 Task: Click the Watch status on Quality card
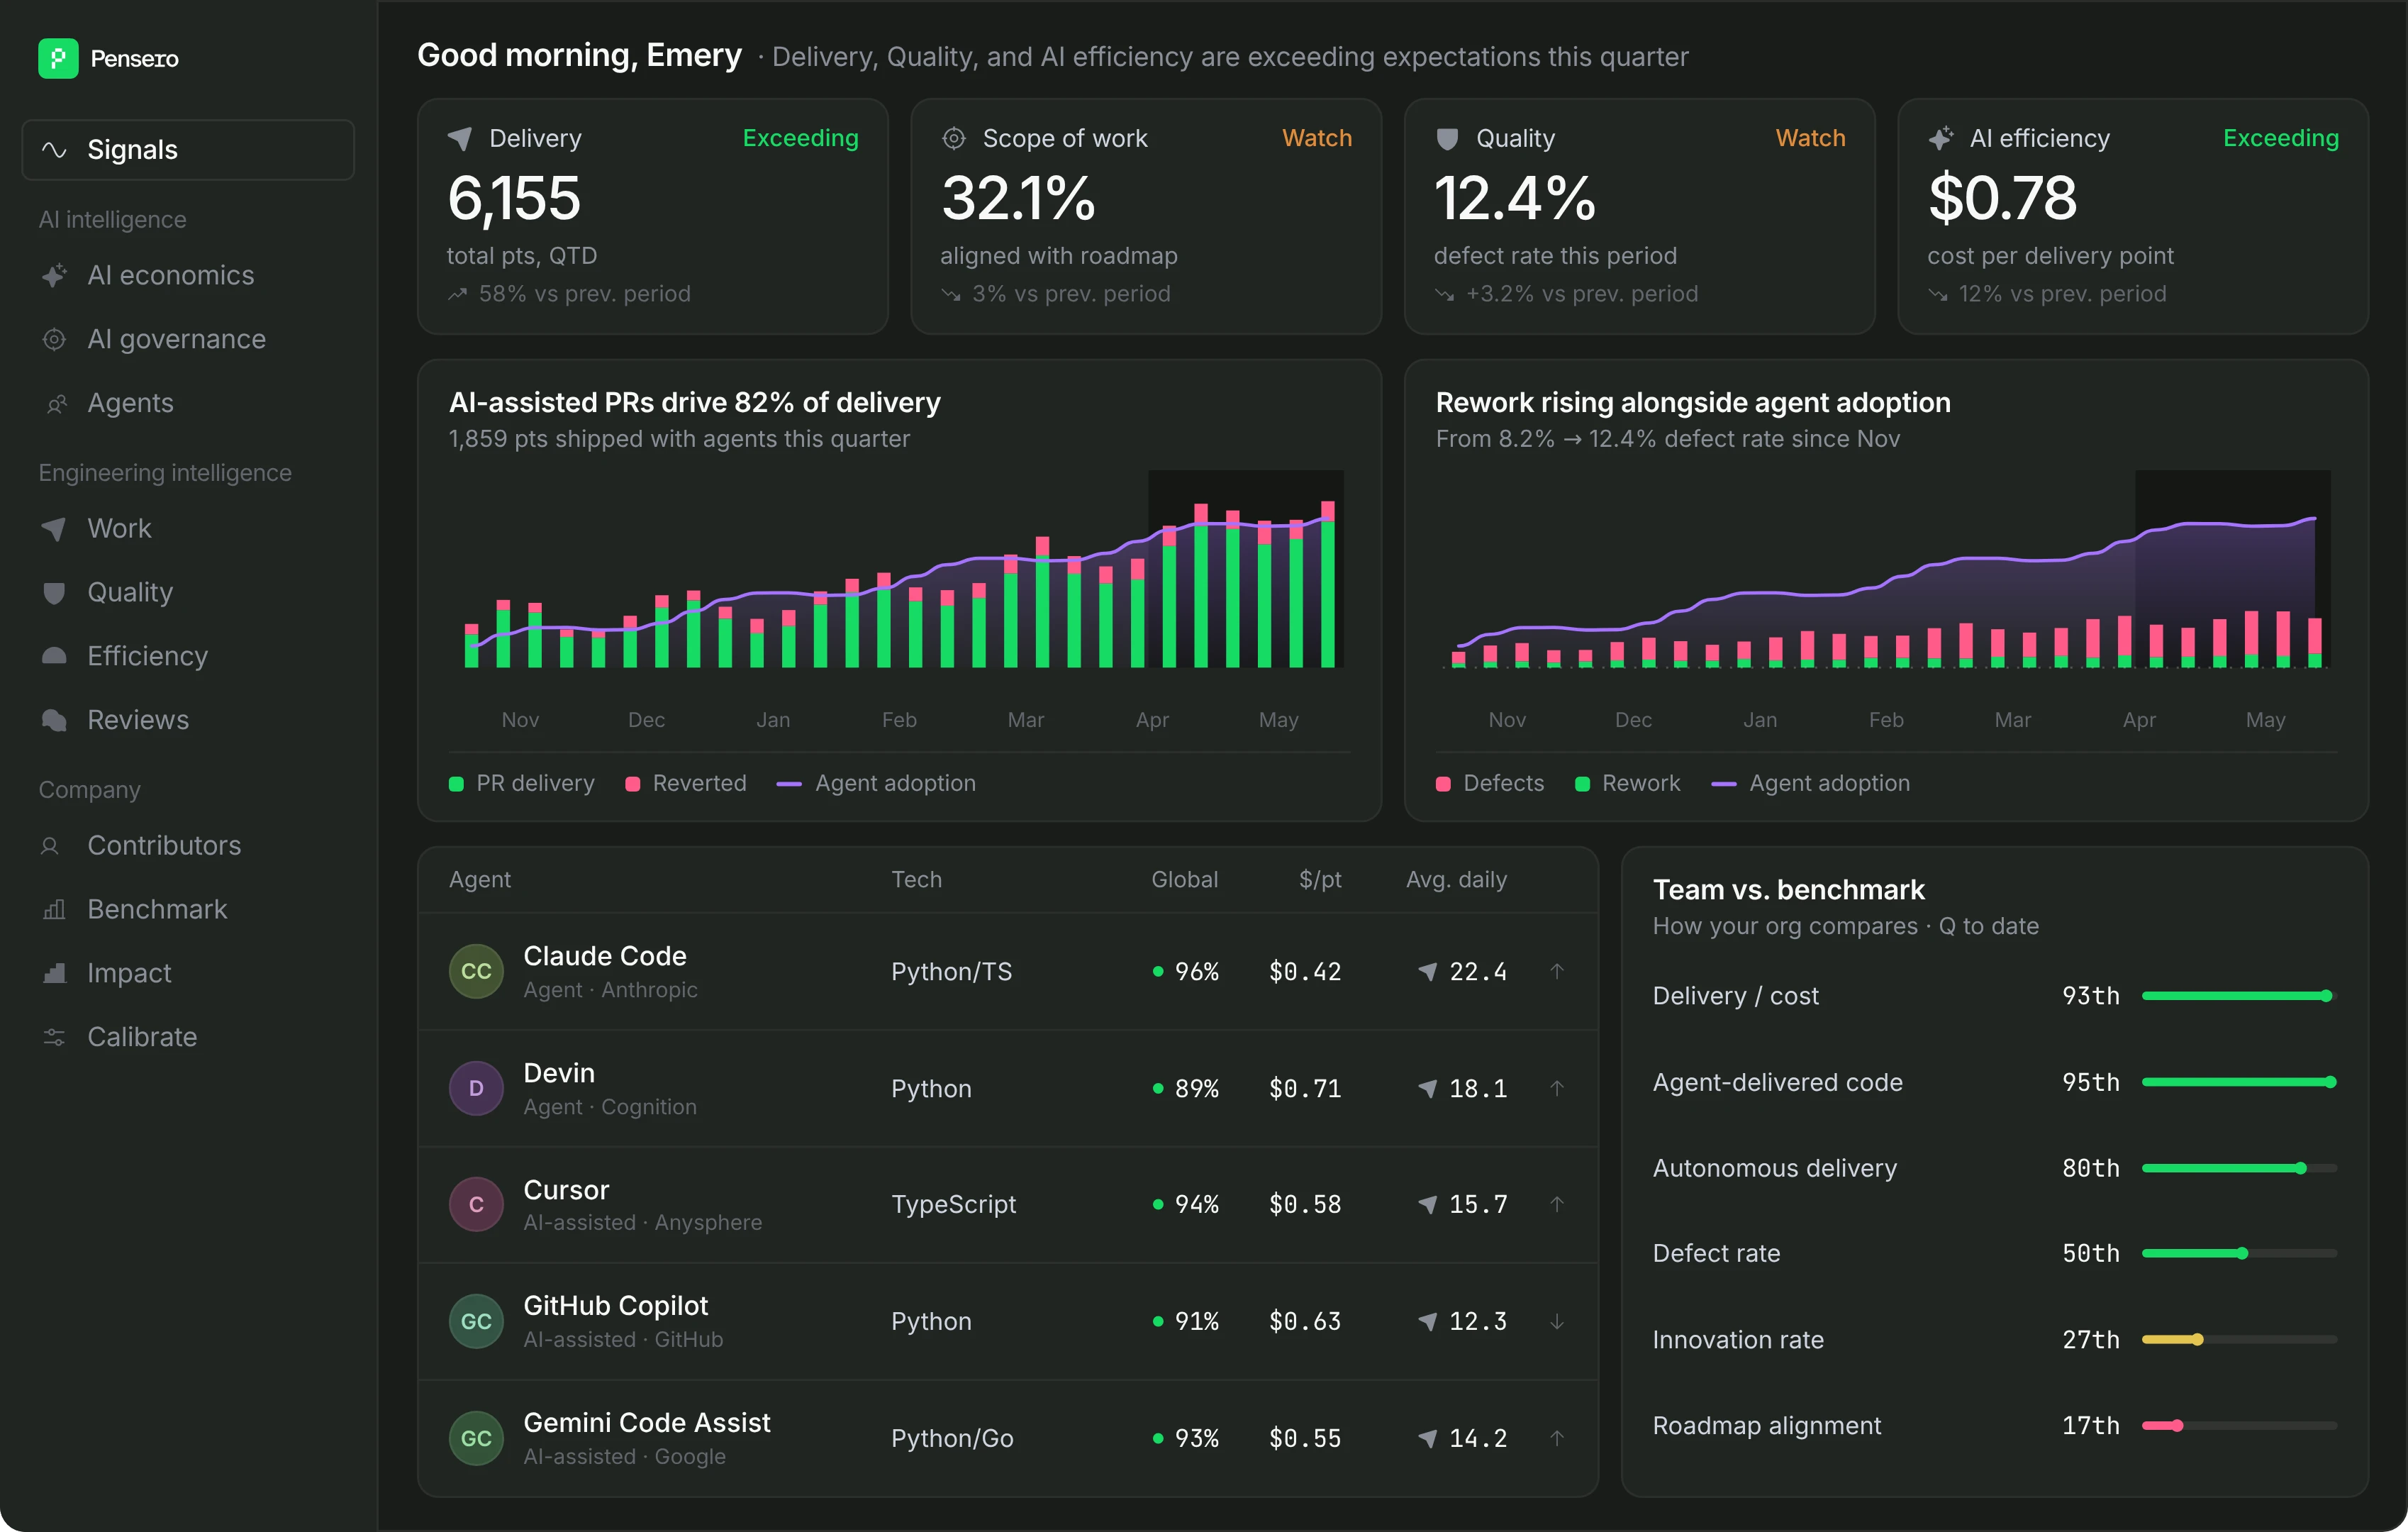(1810, 138)
